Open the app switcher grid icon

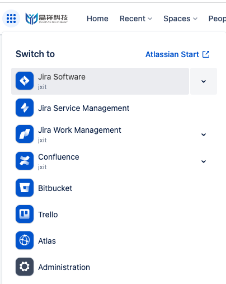pyautogui.click(x=11, y=18)
